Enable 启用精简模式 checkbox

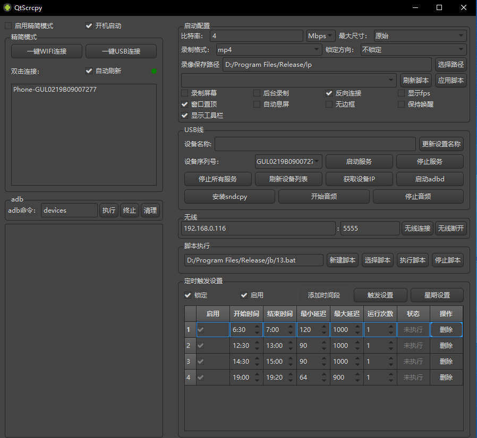8,26
